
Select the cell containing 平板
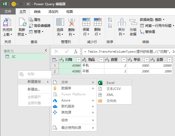pyautogui.click(x=93, y=71)
